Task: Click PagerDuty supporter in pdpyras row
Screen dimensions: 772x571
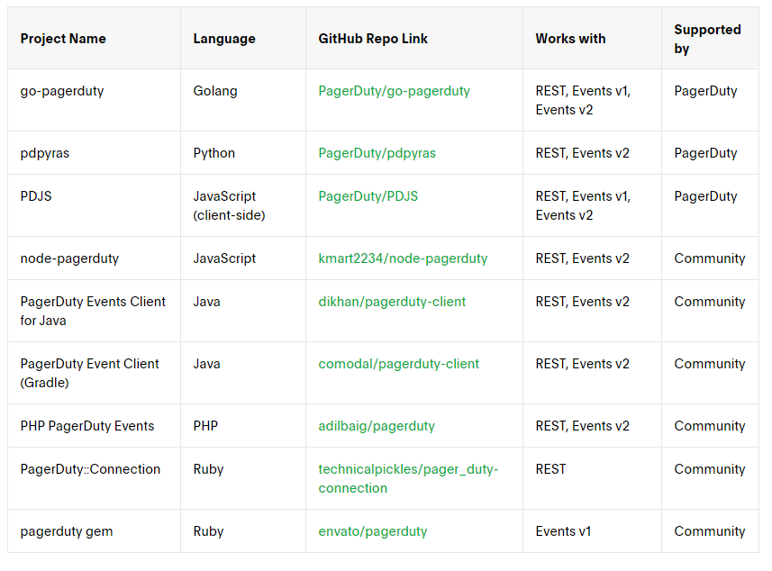Action: (x=705, y=153)
